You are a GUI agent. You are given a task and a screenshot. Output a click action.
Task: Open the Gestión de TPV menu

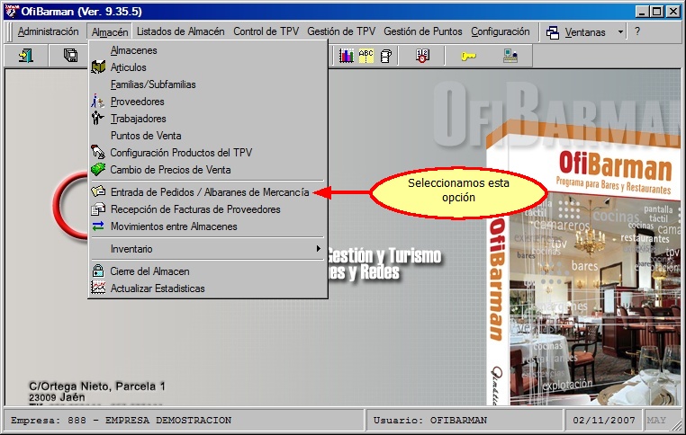tap(341, 31)
